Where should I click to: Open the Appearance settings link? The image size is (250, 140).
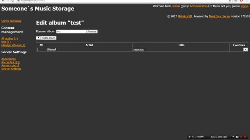[x=9, y=59]
